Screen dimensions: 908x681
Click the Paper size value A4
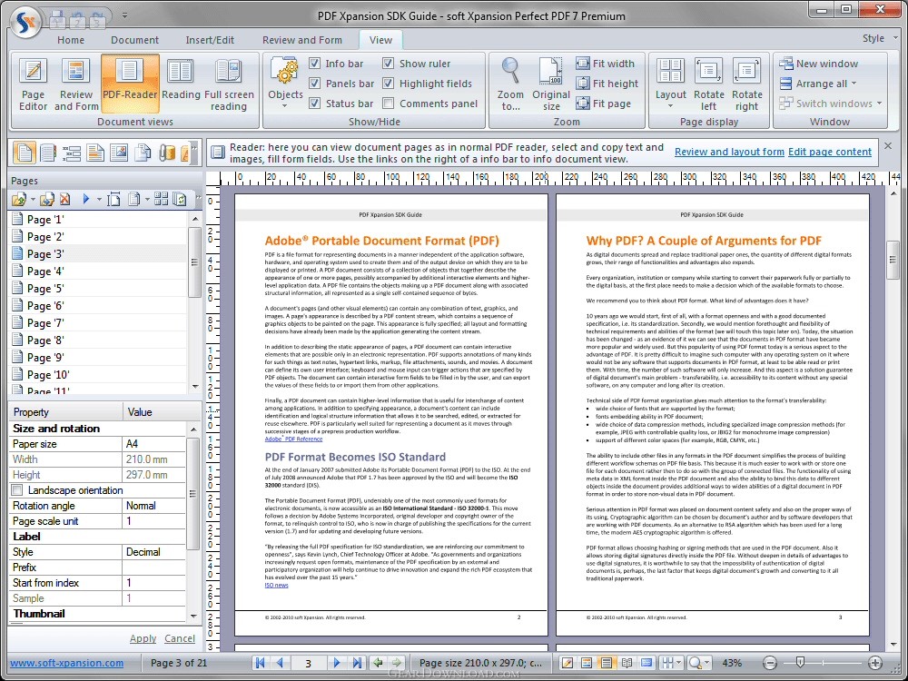click(154, 444)
